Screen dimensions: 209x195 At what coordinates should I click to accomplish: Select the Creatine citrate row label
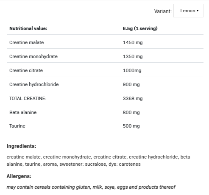click(26, 70)
